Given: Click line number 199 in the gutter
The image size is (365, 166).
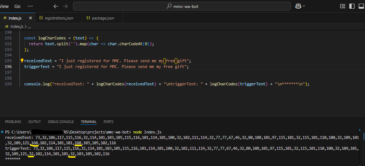Looking at the screenshot, I should 8,84.
